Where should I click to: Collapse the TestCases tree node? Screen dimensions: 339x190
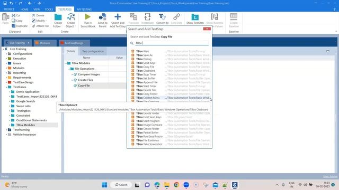(6, 87)
